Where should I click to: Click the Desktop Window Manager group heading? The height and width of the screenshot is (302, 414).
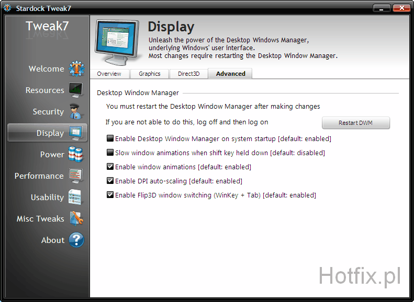click(x=138, y=93)
